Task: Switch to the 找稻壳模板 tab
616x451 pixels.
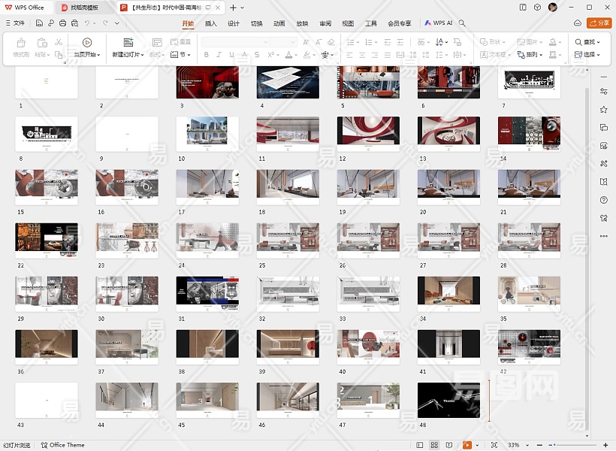Action: pos(83,8)
